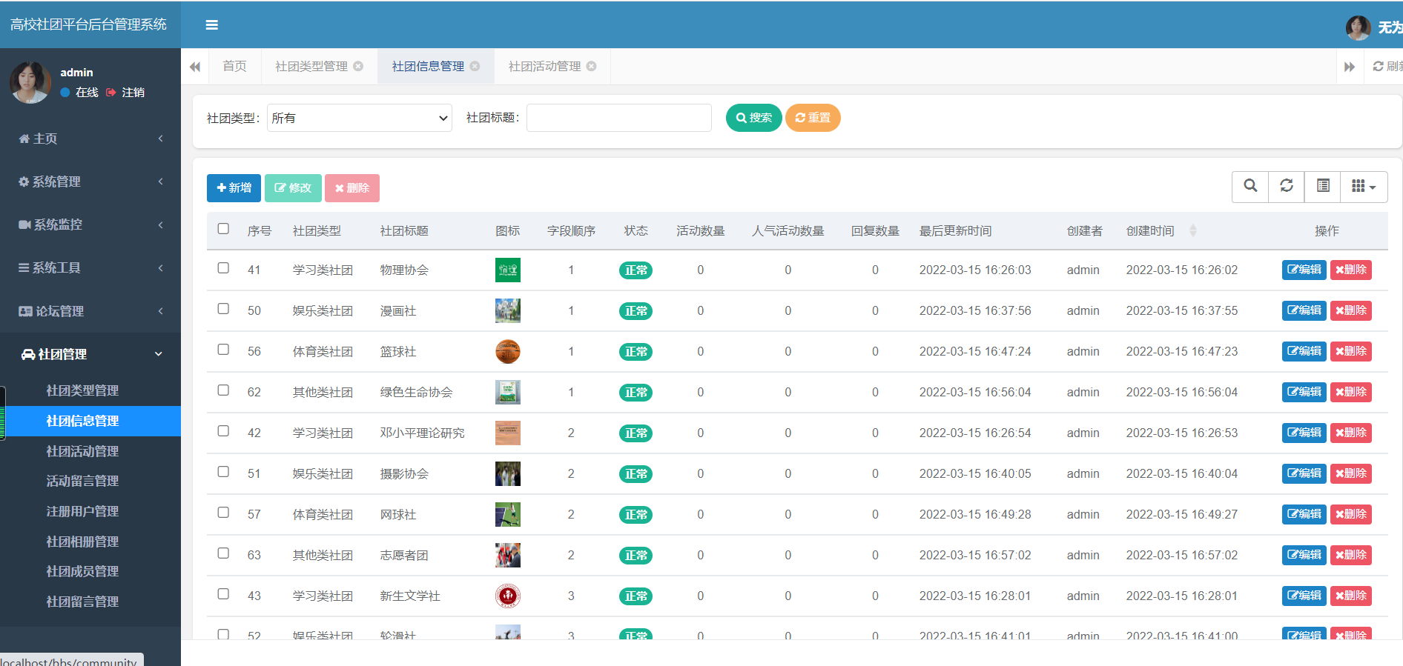
Task: Check the row 50 漫画社 checkbox
Action: click(223, 308)
